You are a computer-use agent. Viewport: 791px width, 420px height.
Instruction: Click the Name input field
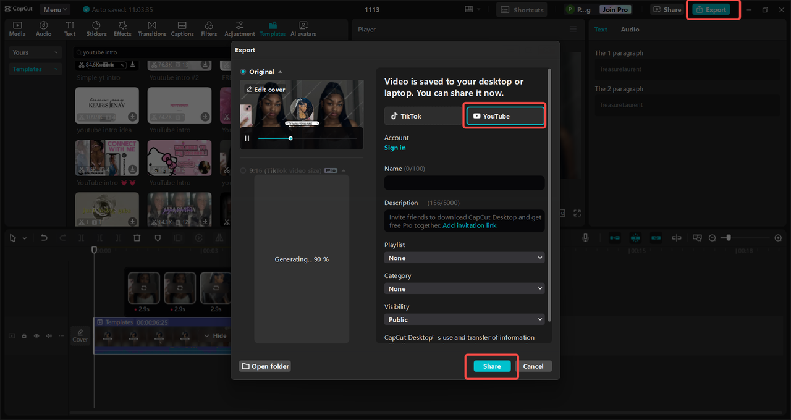click(x=464, y=182)
